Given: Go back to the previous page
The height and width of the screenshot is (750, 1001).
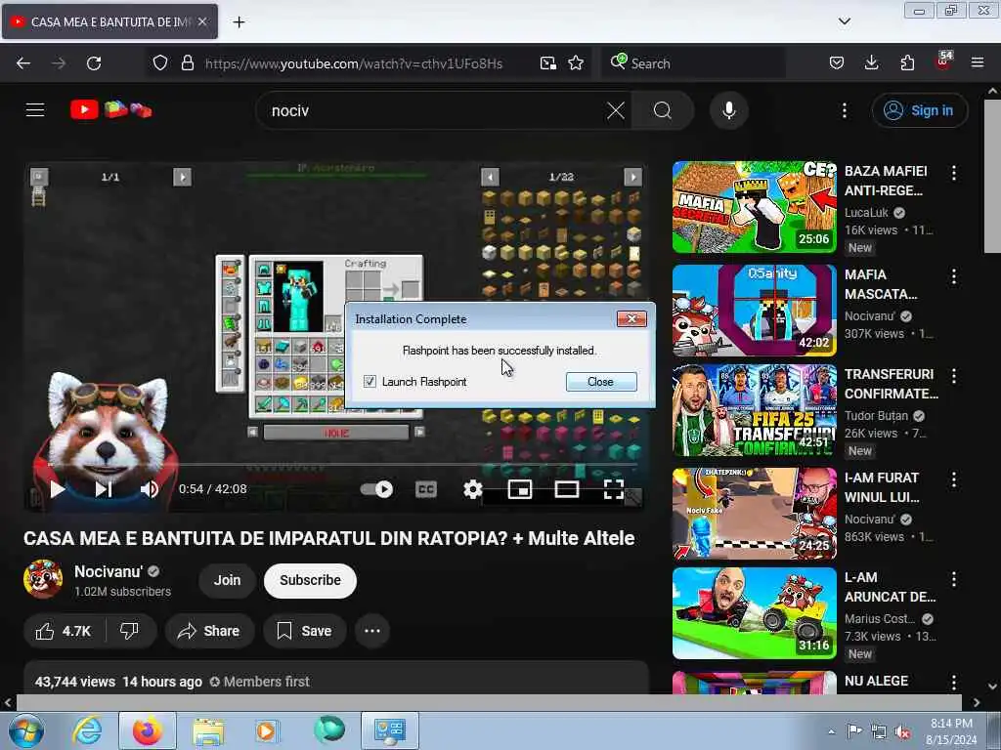Looking at the screenshot, I should pos(23,63).
